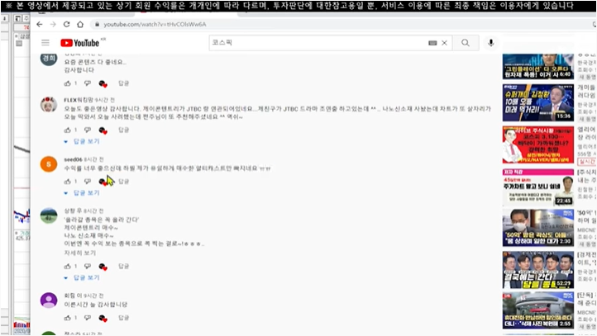Click heart badge on 올라갈 종목은 comment
The width and height of the screenshot is (597, 336).
point(103,267)
